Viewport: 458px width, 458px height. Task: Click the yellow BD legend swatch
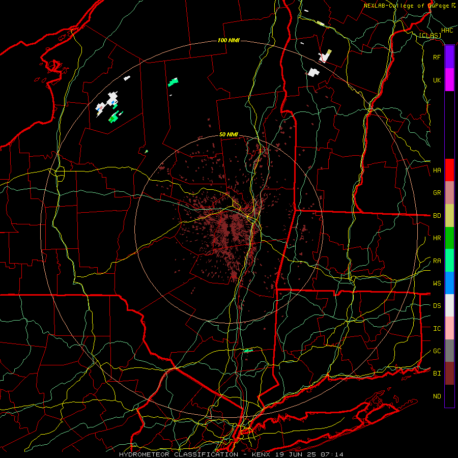point(449,216)
